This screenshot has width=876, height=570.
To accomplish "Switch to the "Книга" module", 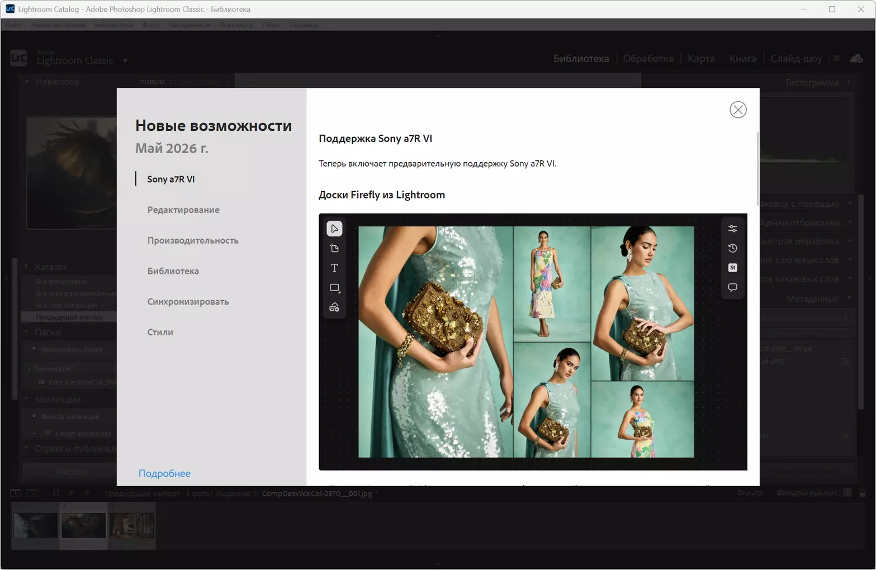I will [x=742, y=59].
